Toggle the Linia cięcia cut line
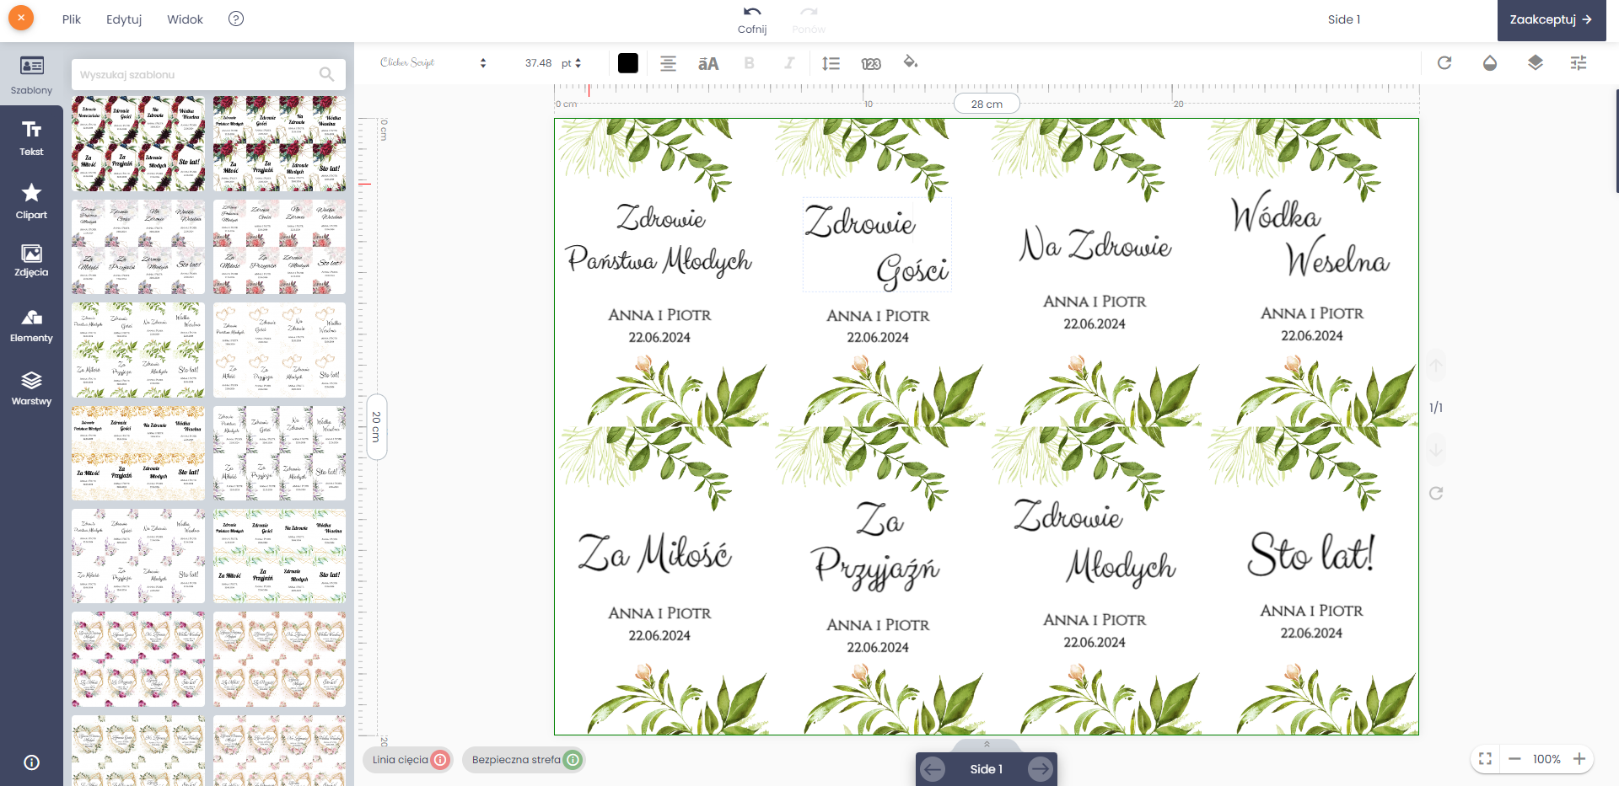The width and height of the screenshot is (1619, 786). (x=409, y=759)
